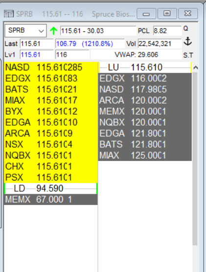
Task: Select the EDGX bid row 115.61
Action: pos(51,78)
